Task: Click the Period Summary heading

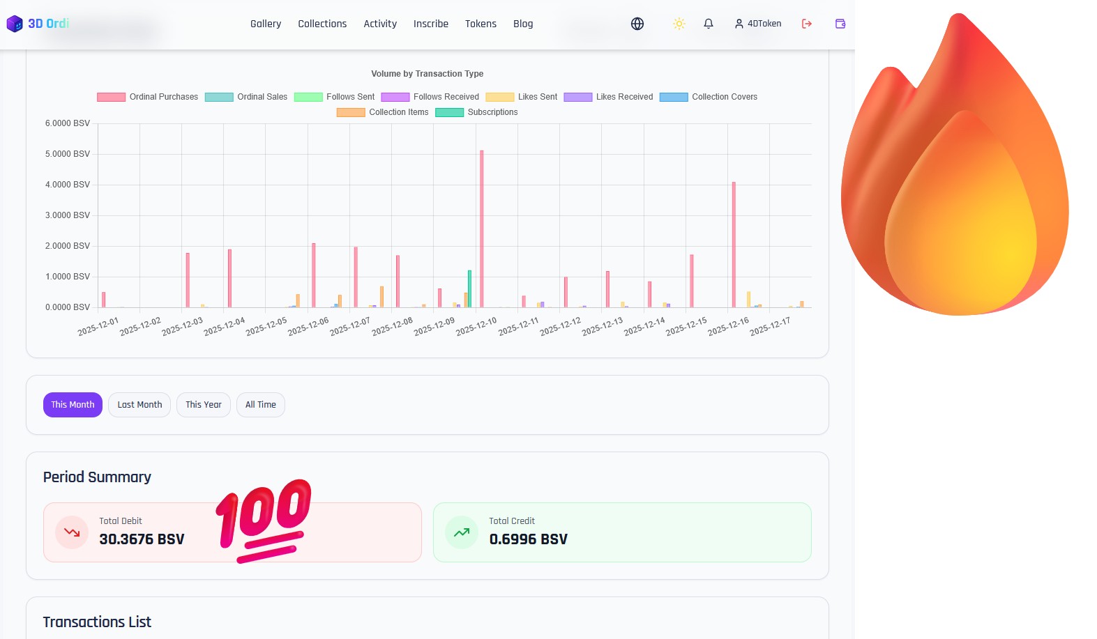Action: point(97,477)
